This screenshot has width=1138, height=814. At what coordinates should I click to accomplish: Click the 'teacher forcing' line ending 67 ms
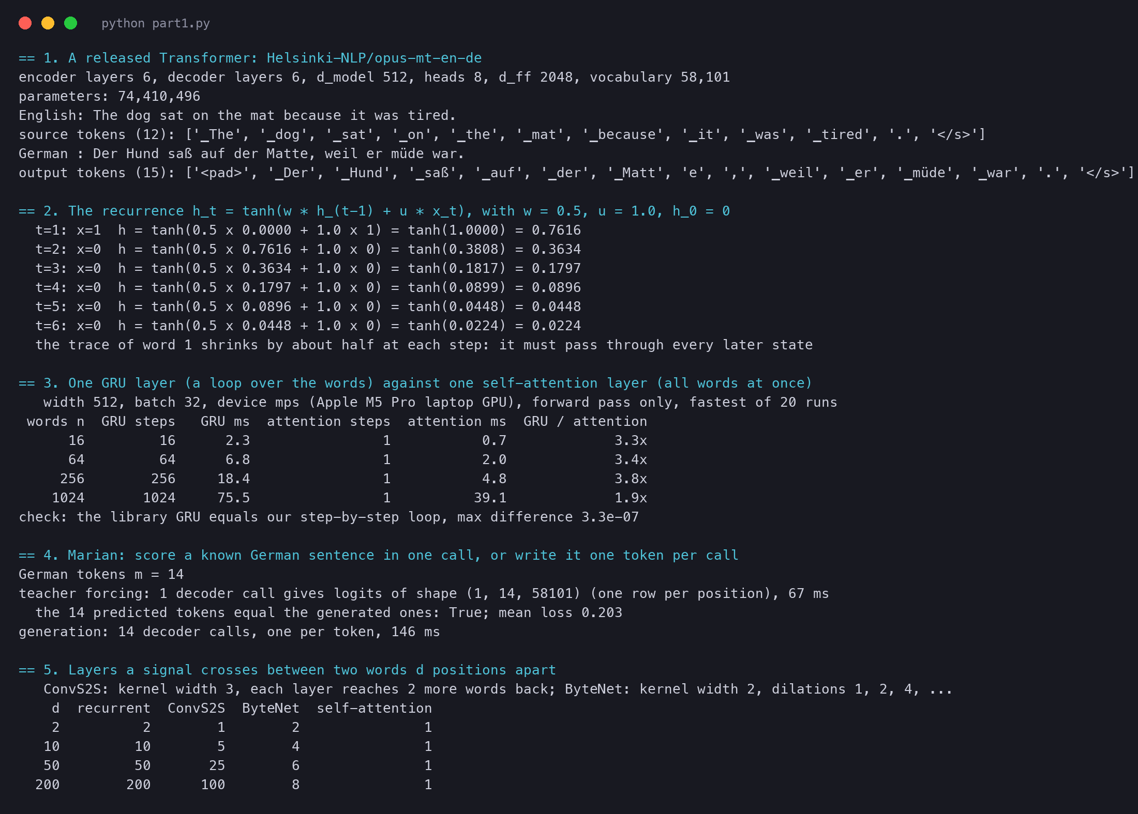[x=424, y=593]
